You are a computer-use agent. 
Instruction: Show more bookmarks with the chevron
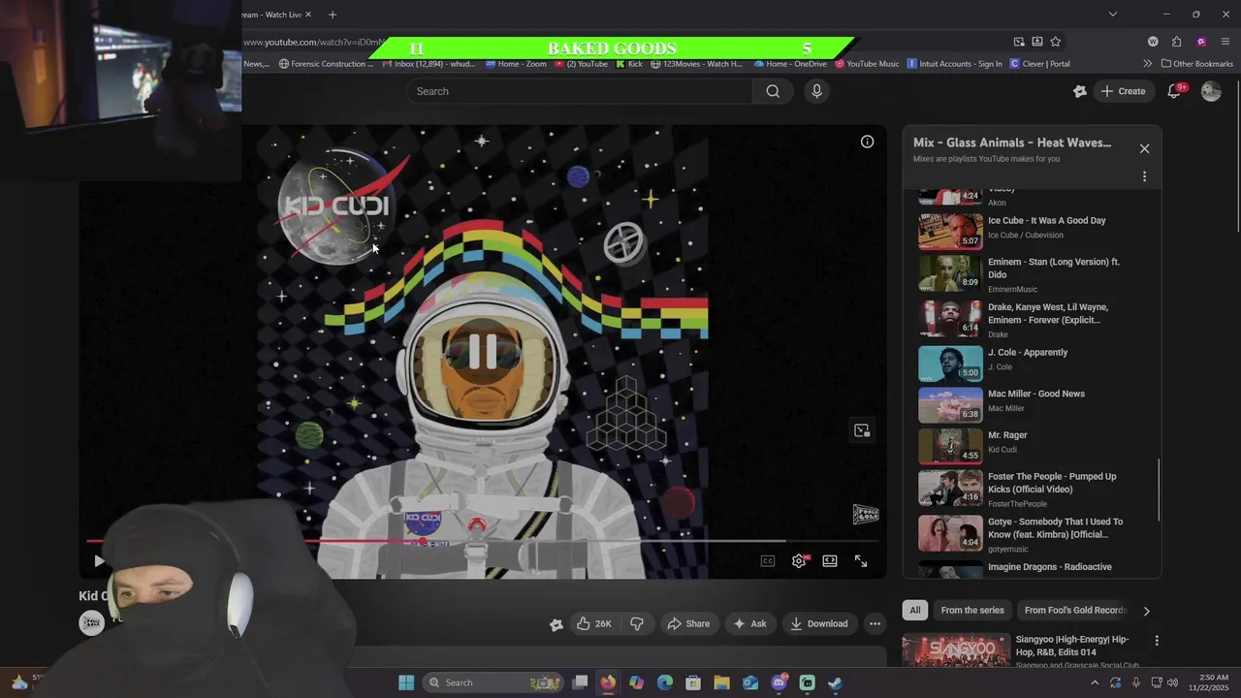pyautogui.click(x=1148, y=64)
